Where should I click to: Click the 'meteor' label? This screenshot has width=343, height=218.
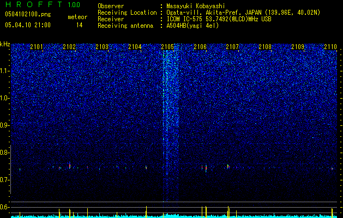(x=77, y=17)
